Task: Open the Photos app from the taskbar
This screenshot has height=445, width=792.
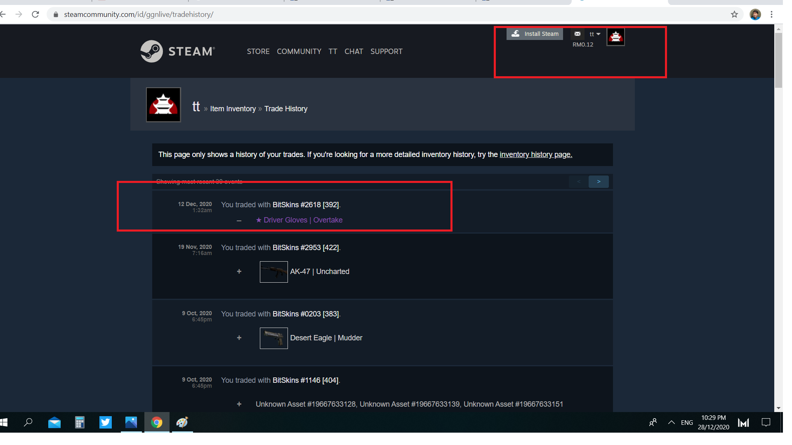Action: click(131, 422)
